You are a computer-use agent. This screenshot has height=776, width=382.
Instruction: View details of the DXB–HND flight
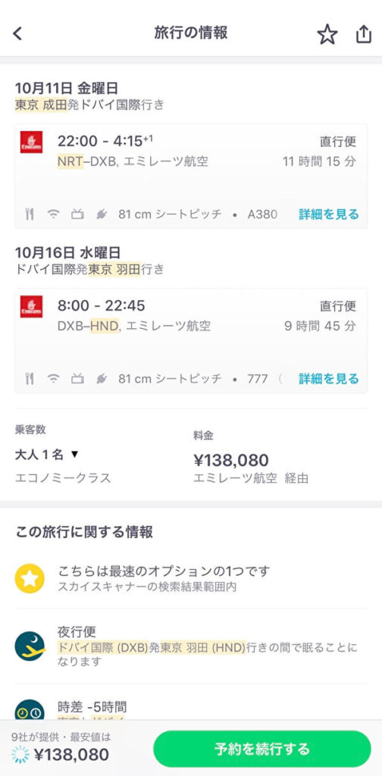(x=328, y=379)
